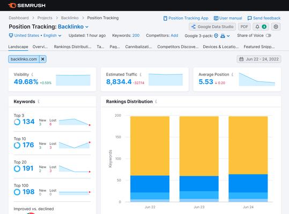289x214 pixels.
Task: Click the Jun 23 axis label
Action: click(199, 207)
